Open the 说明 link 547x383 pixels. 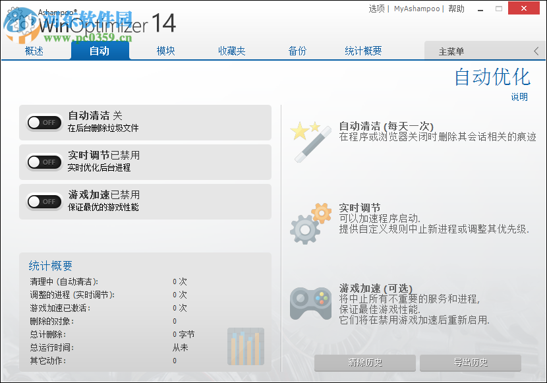coord(521,96)
